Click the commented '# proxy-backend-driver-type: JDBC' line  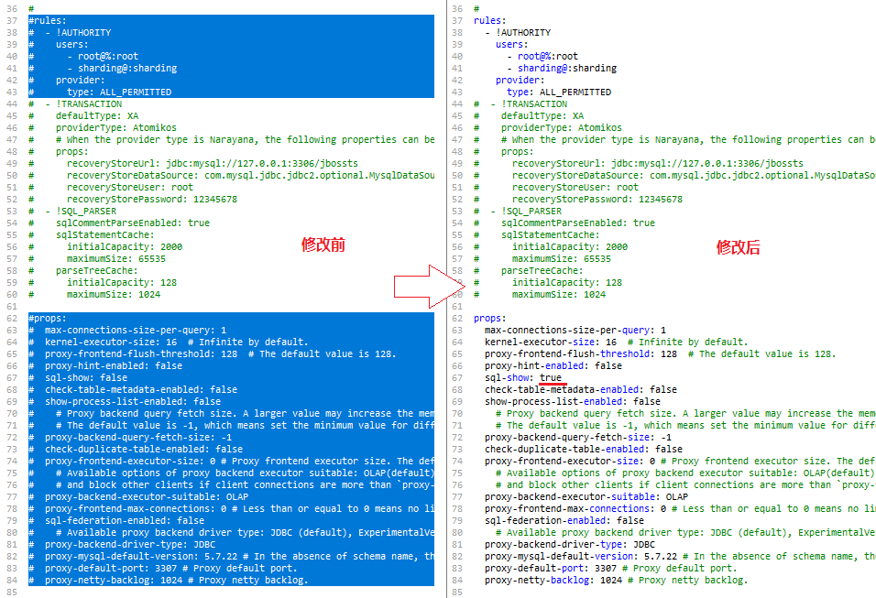click(122, 545)
